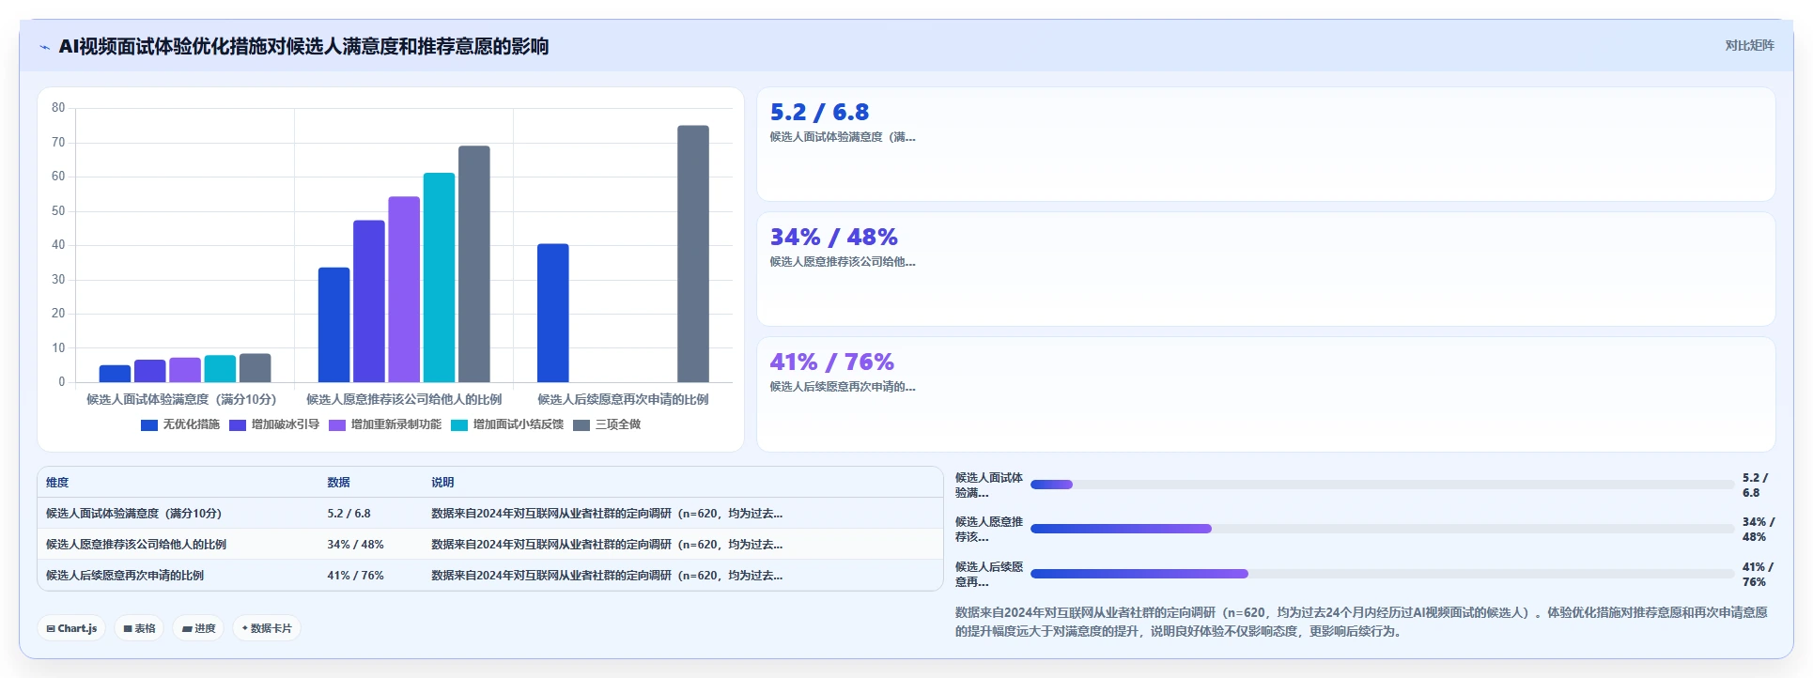Image resolution: width=1813 pixels, height=678 pixels.
Task: Click the 41% / 76% progress bar
Action: click(x=1382, y=574)
